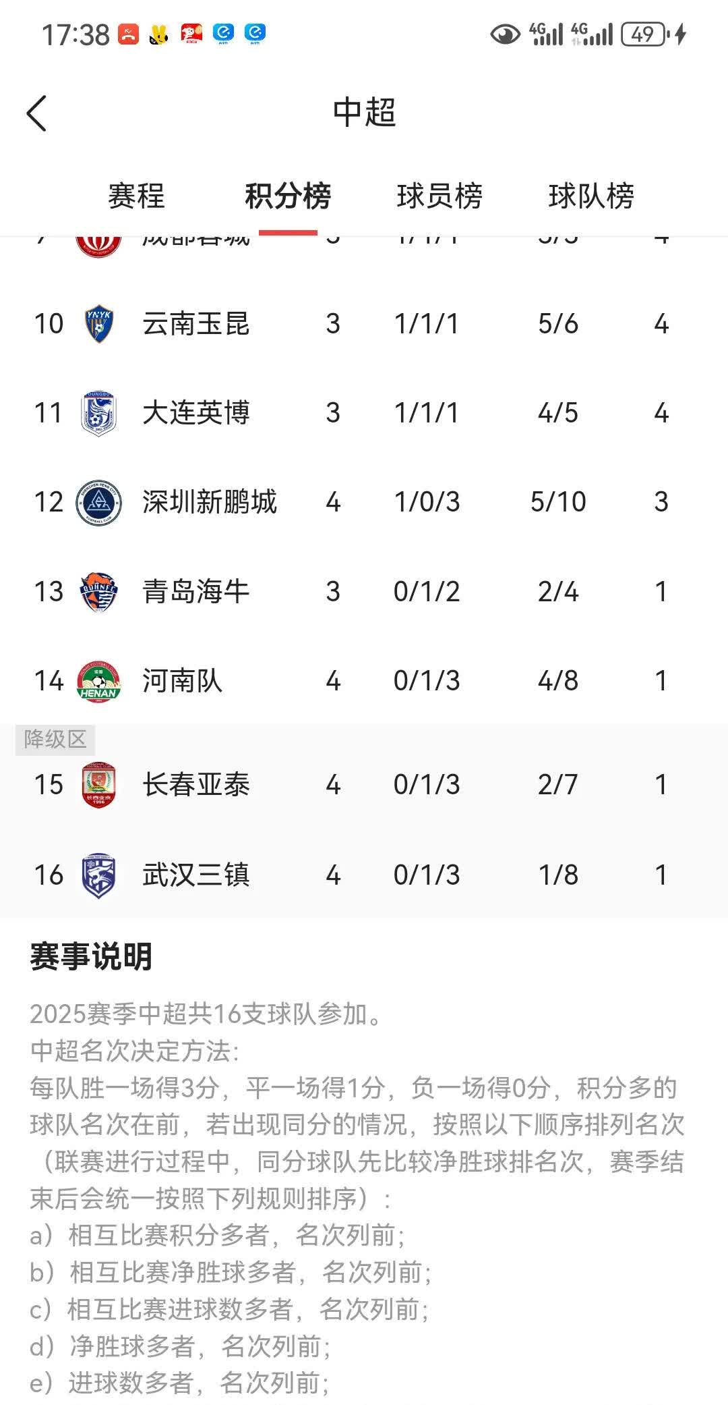
Task: Tap the Wuhan Three Towns logo
Action: tap(98, 875)
